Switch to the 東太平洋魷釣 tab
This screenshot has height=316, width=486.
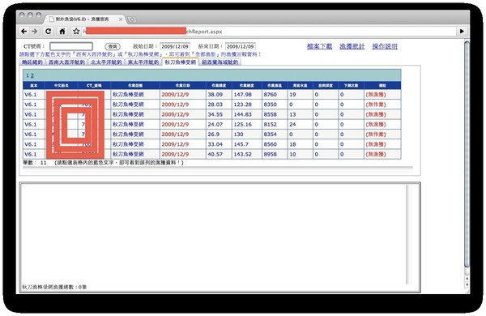pyautogui.click(x=143, y=62)
